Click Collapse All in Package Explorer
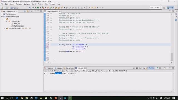The width and height of the screenshot is (178, 100). tap(24, 11)
